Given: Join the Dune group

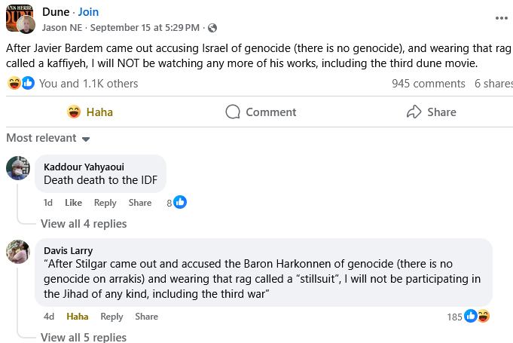Looking at the screenshot, I should pos(87,12).
